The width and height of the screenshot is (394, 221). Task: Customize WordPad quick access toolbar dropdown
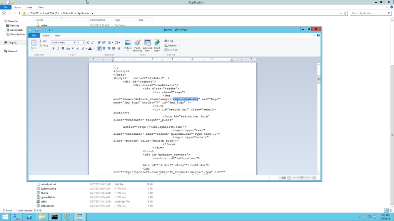50,30
